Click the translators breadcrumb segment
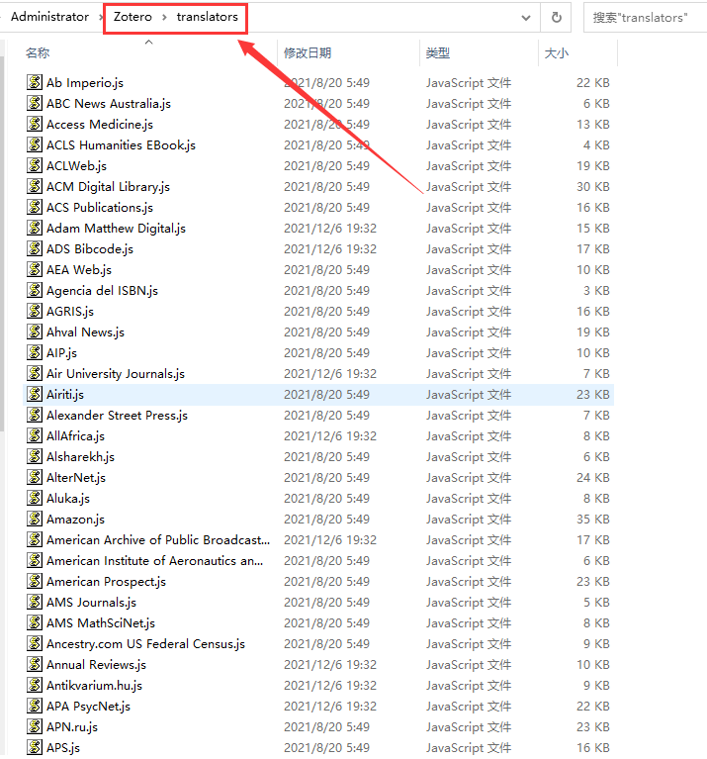Image resolution: width=707 pixels, height=759 pixels. (207, 17)
